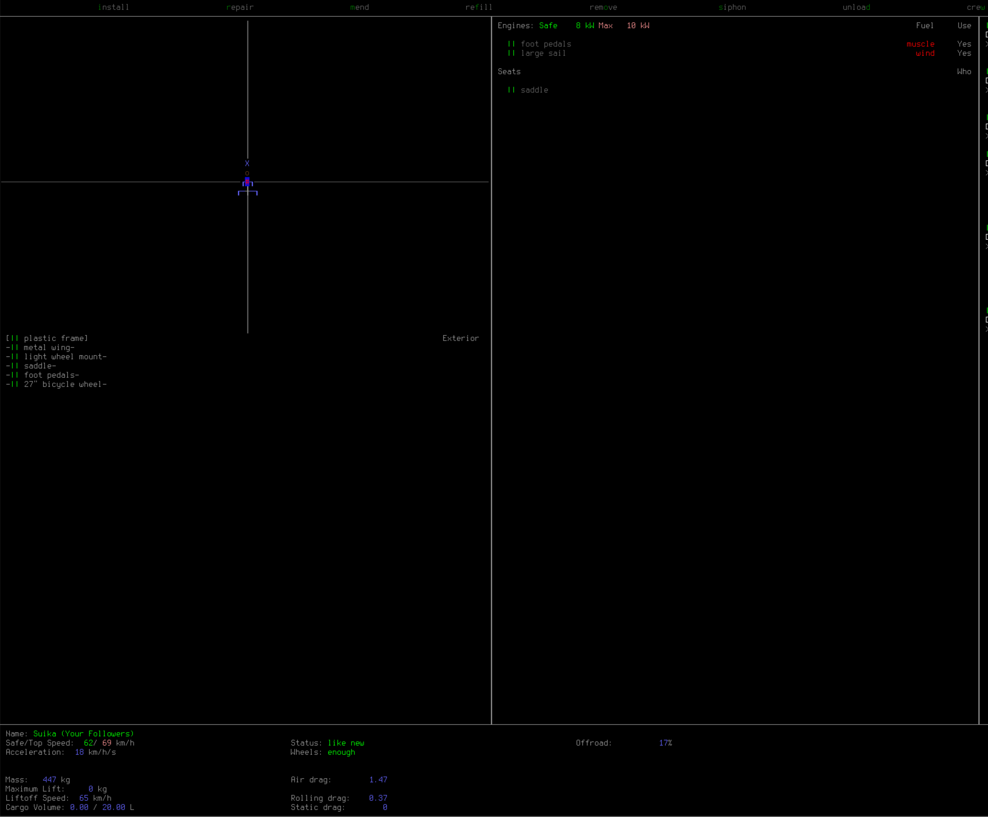The image size is (988, 817).
Task: Select light wheel mount part entry
Action: [65, 356]
